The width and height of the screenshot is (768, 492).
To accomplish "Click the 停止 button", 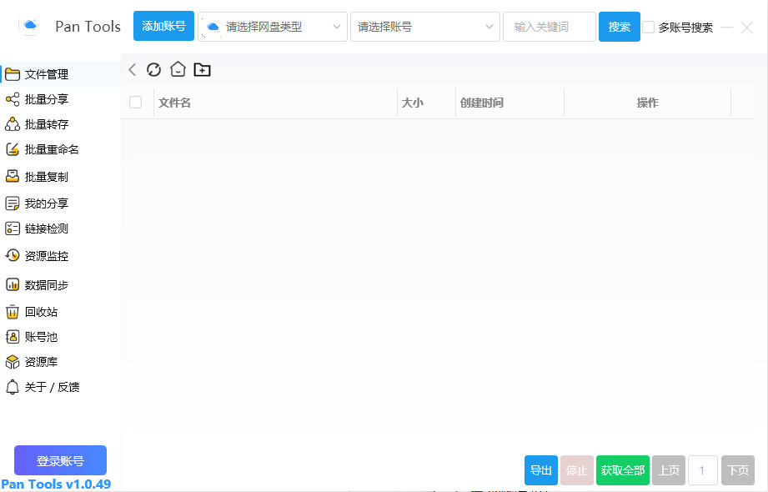I will click(x=577, y=470).
